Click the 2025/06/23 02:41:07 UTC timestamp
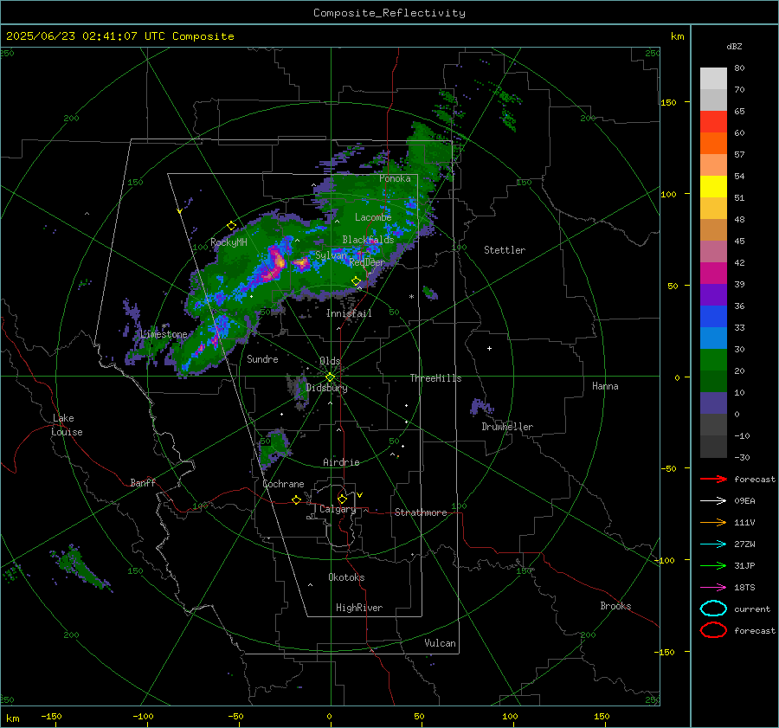The width and height of the screenshot is (779, 728). tap(72, 36)
